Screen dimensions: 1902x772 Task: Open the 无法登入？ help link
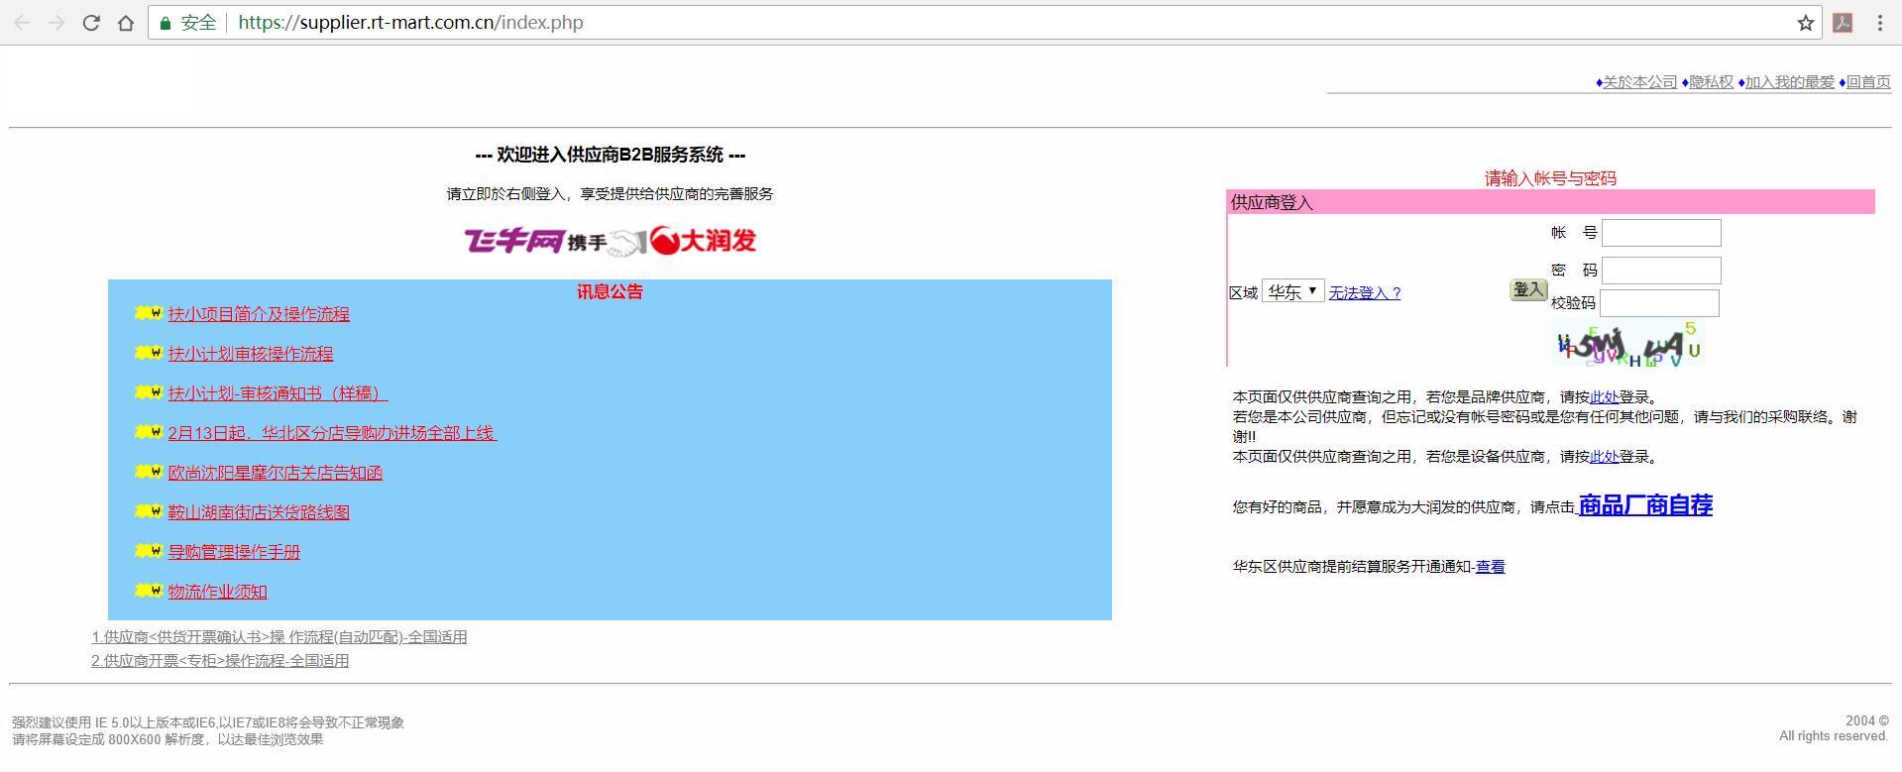point(1365,293)
